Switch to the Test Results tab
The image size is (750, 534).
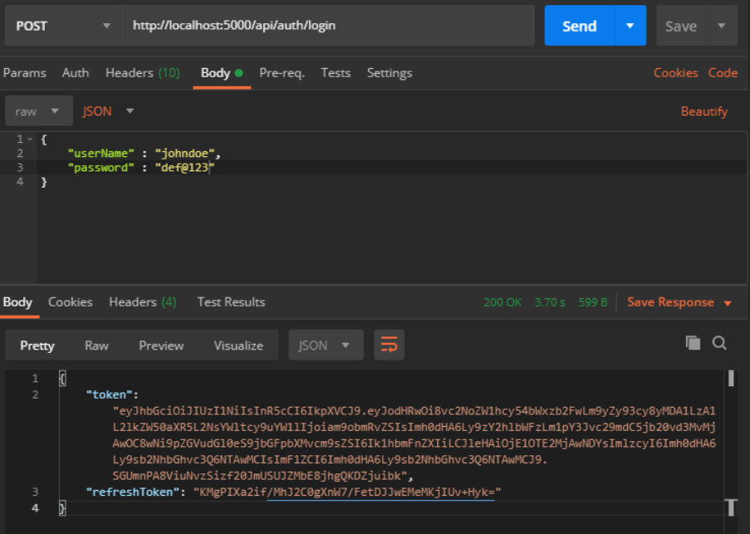(231, 302)
